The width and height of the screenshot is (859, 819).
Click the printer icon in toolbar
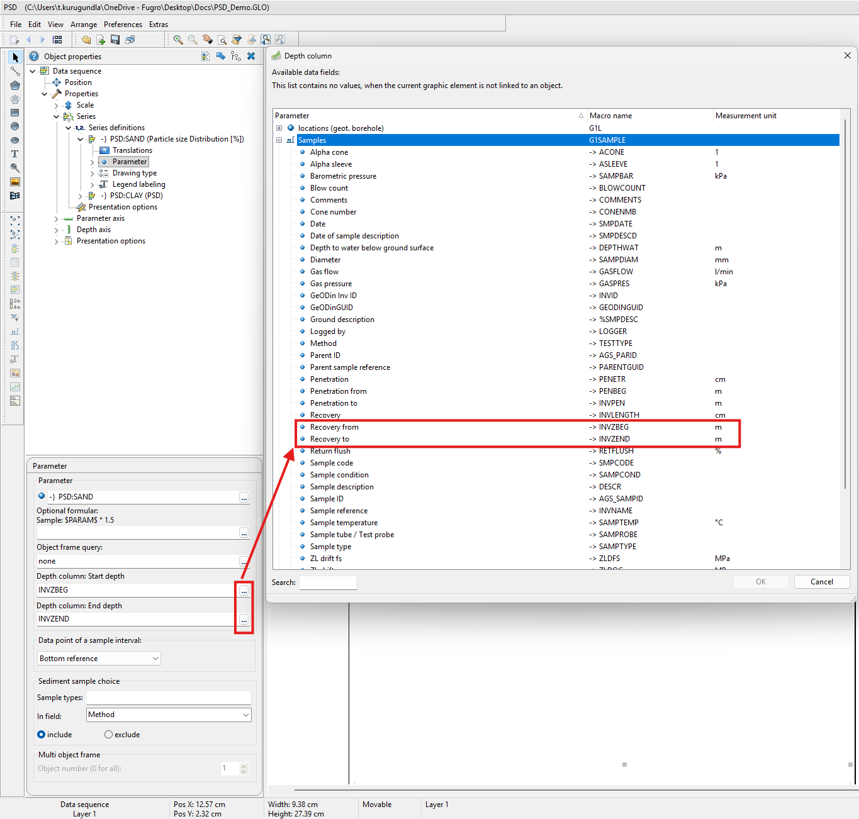(x=130, y=40)
